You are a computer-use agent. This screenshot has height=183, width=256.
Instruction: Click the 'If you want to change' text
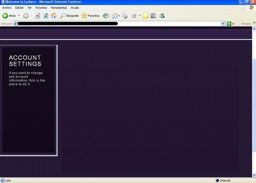pyautogui.click(x=26, y=73)
